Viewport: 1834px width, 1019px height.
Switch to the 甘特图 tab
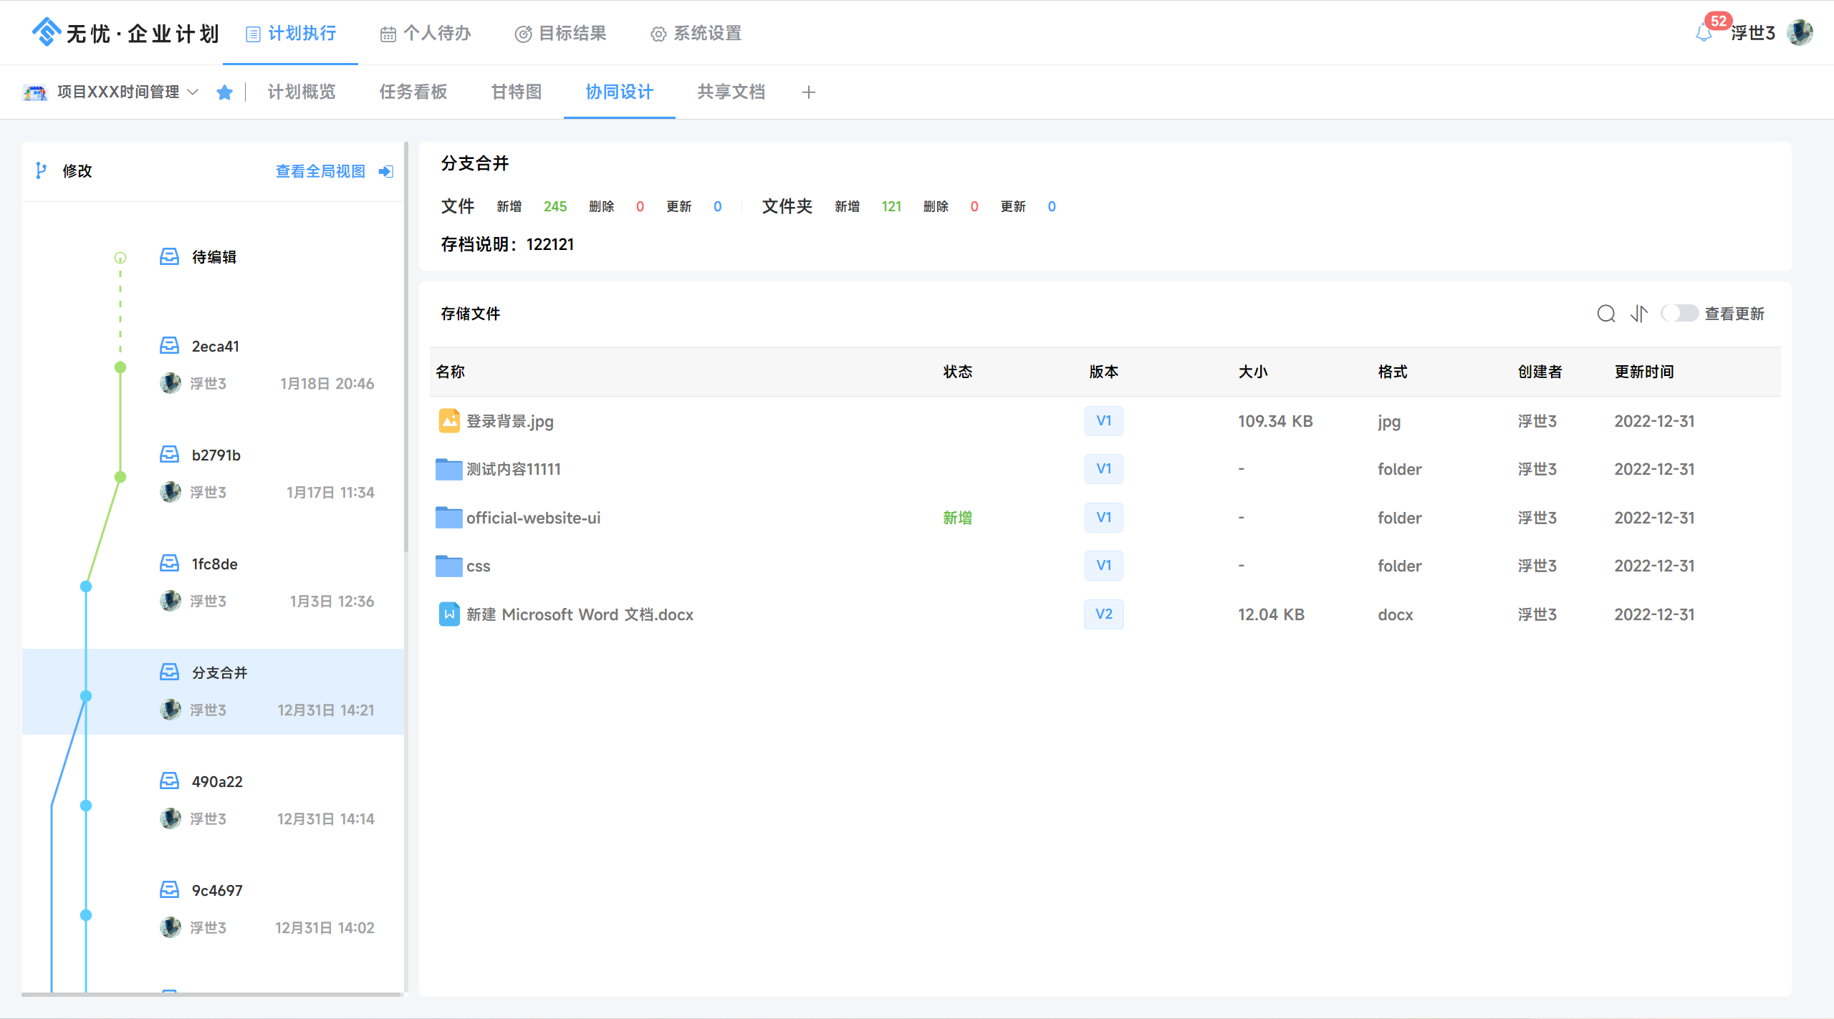point(516,92)
